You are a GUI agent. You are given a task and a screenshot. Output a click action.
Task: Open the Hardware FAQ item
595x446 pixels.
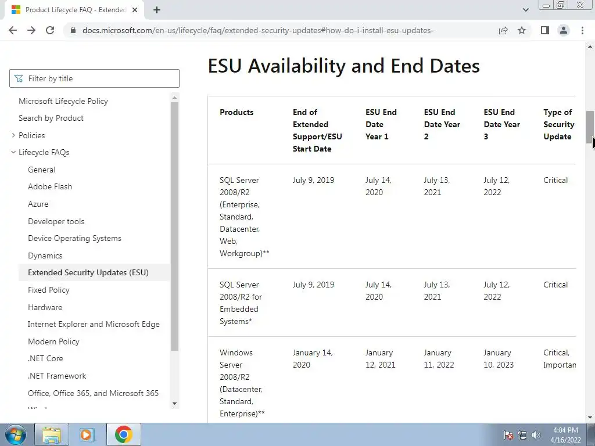(x=45, y=307)
